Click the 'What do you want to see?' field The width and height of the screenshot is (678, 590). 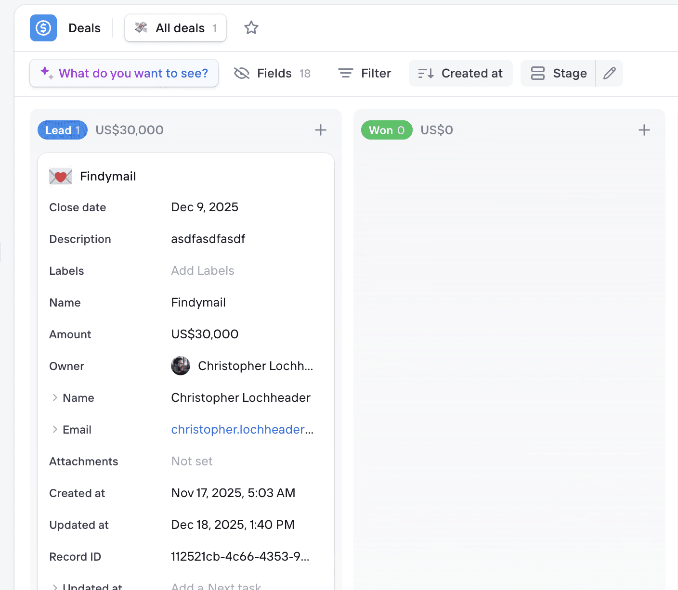[x=124, y=73]
